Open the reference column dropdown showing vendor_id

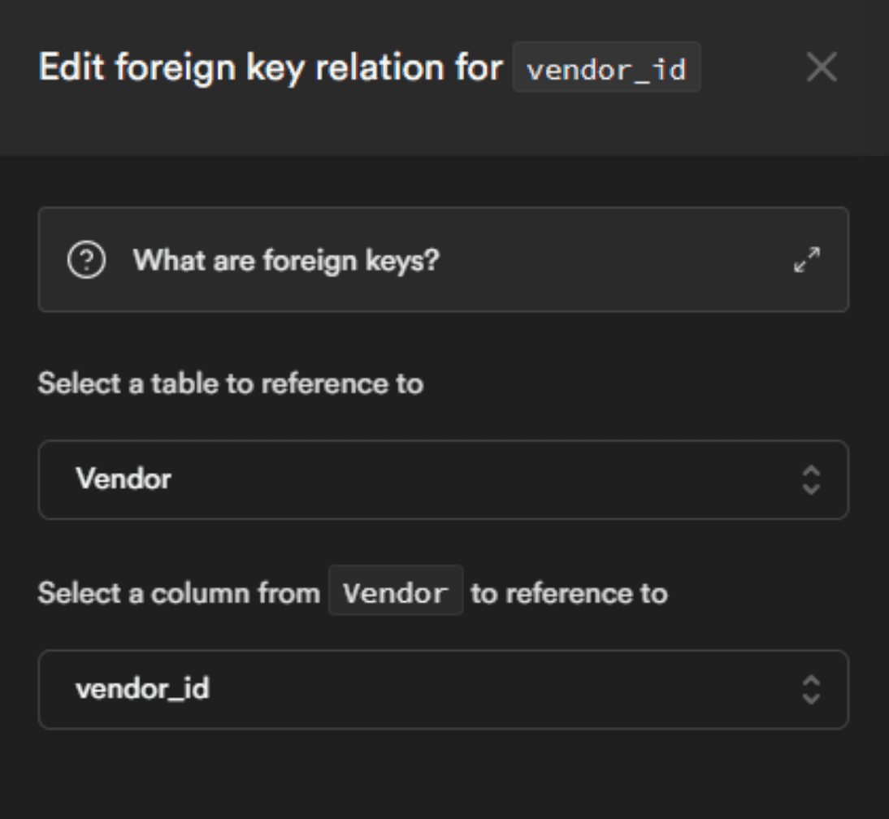click(x=443, y=689)
